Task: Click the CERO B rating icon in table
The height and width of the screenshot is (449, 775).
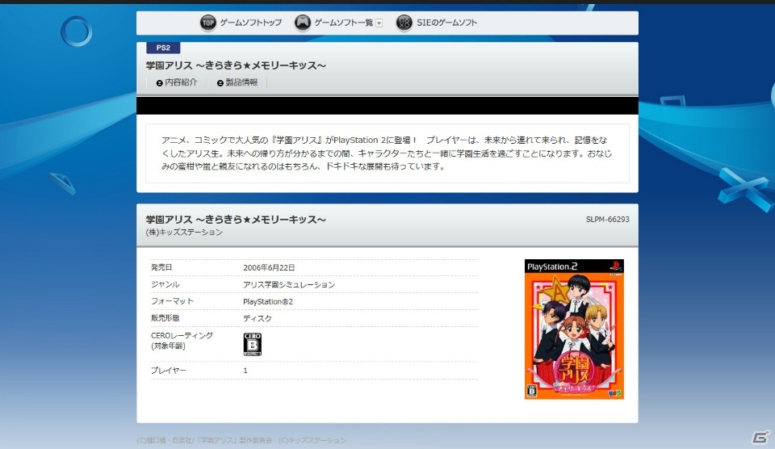Action: pos(252,344)
